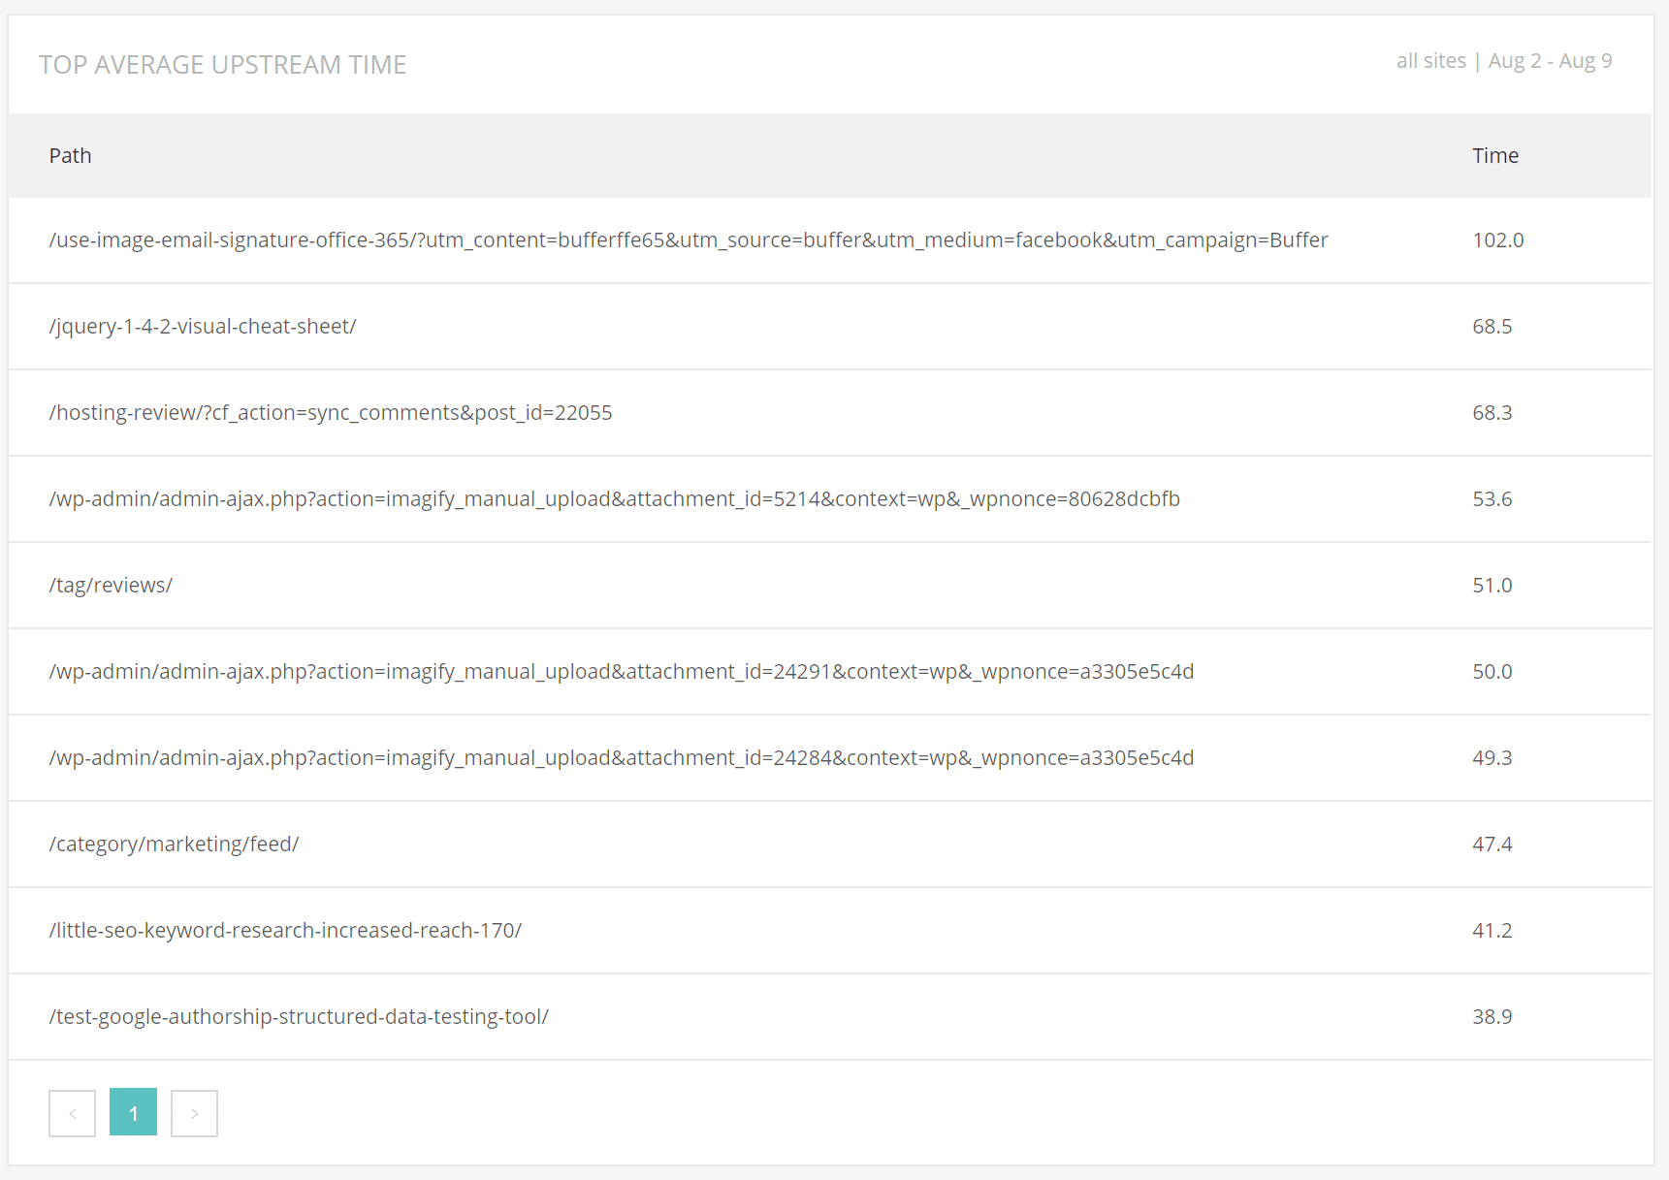Select the /category/marketing/feed/ path
This screenshot has width=1669, height=1180.
174,844
